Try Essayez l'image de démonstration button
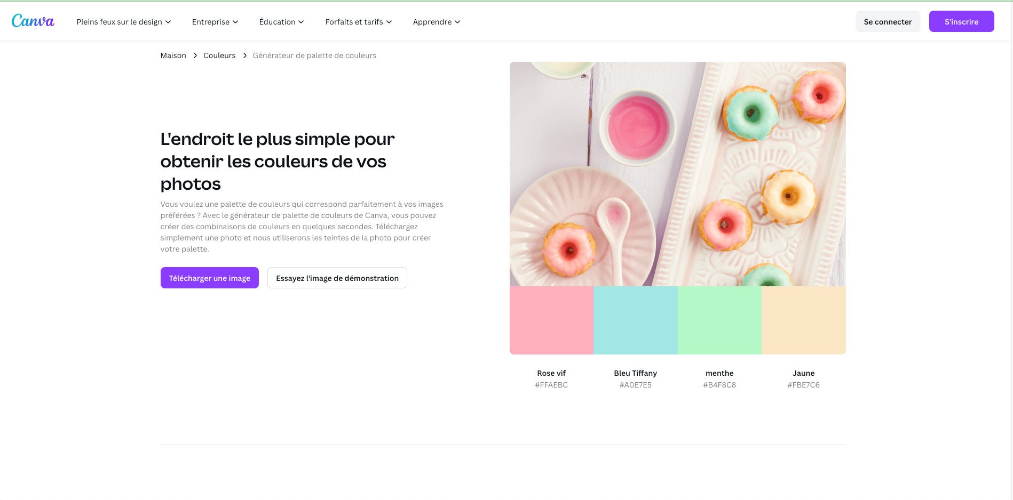 point(337,278)
